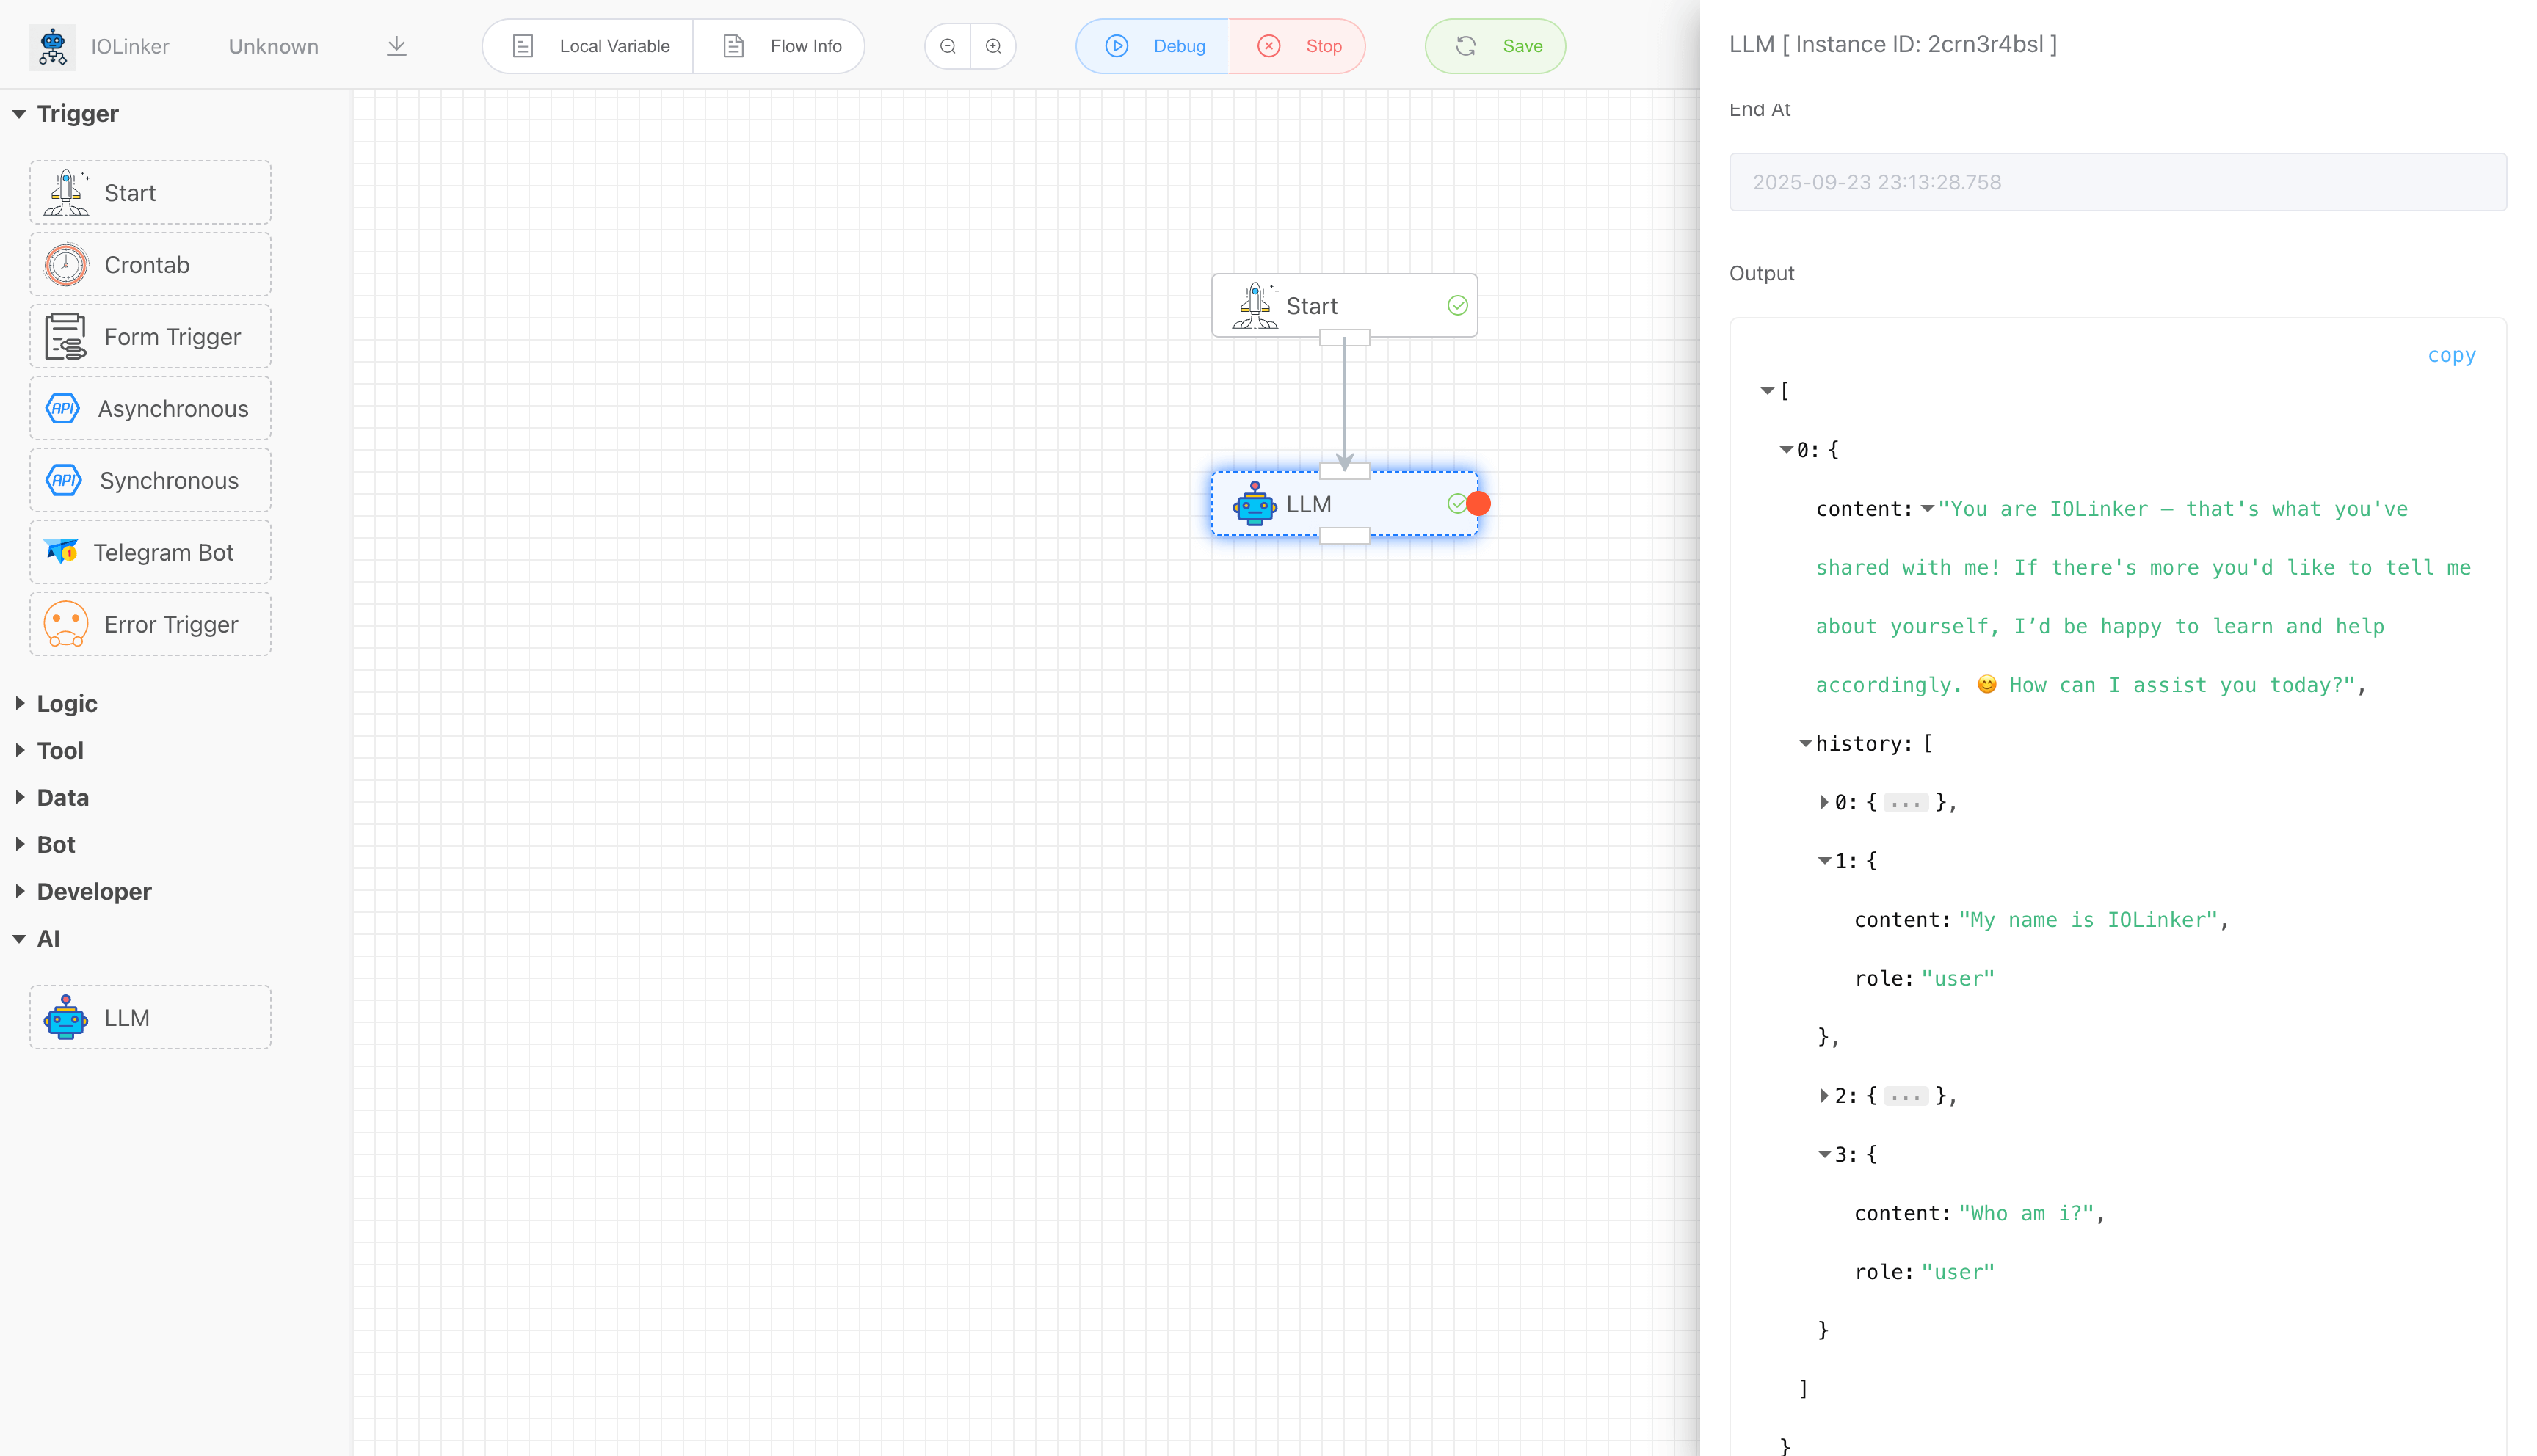Select the Crontab trigger clock icon

pos(66,265)
